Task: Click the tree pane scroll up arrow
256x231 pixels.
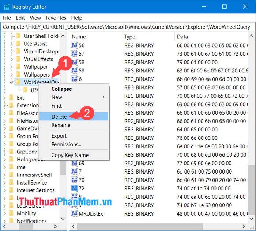Action: [x=63, y=36]
